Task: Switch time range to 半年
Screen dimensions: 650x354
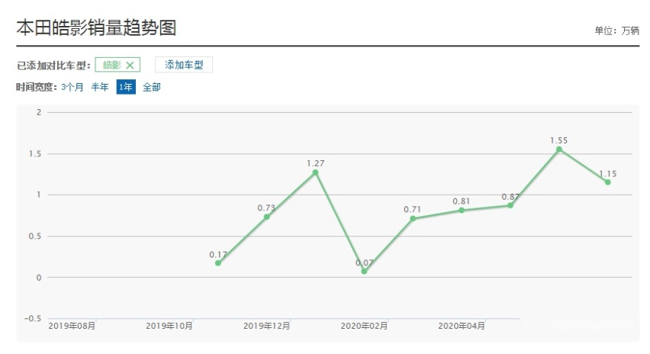Action: 100,87
